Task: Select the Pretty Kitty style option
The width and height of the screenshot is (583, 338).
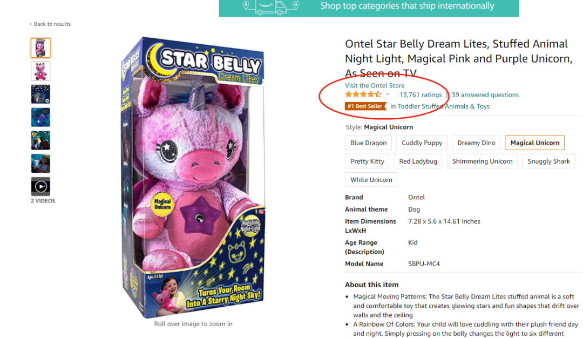Action: [x=367, y=161]
